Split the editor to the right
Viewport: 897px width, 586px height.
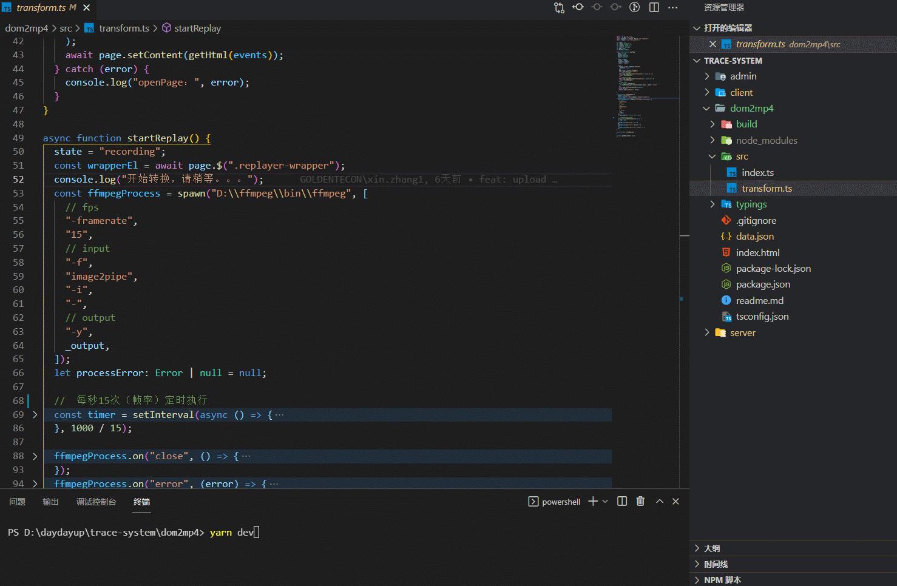pos(654,7)
